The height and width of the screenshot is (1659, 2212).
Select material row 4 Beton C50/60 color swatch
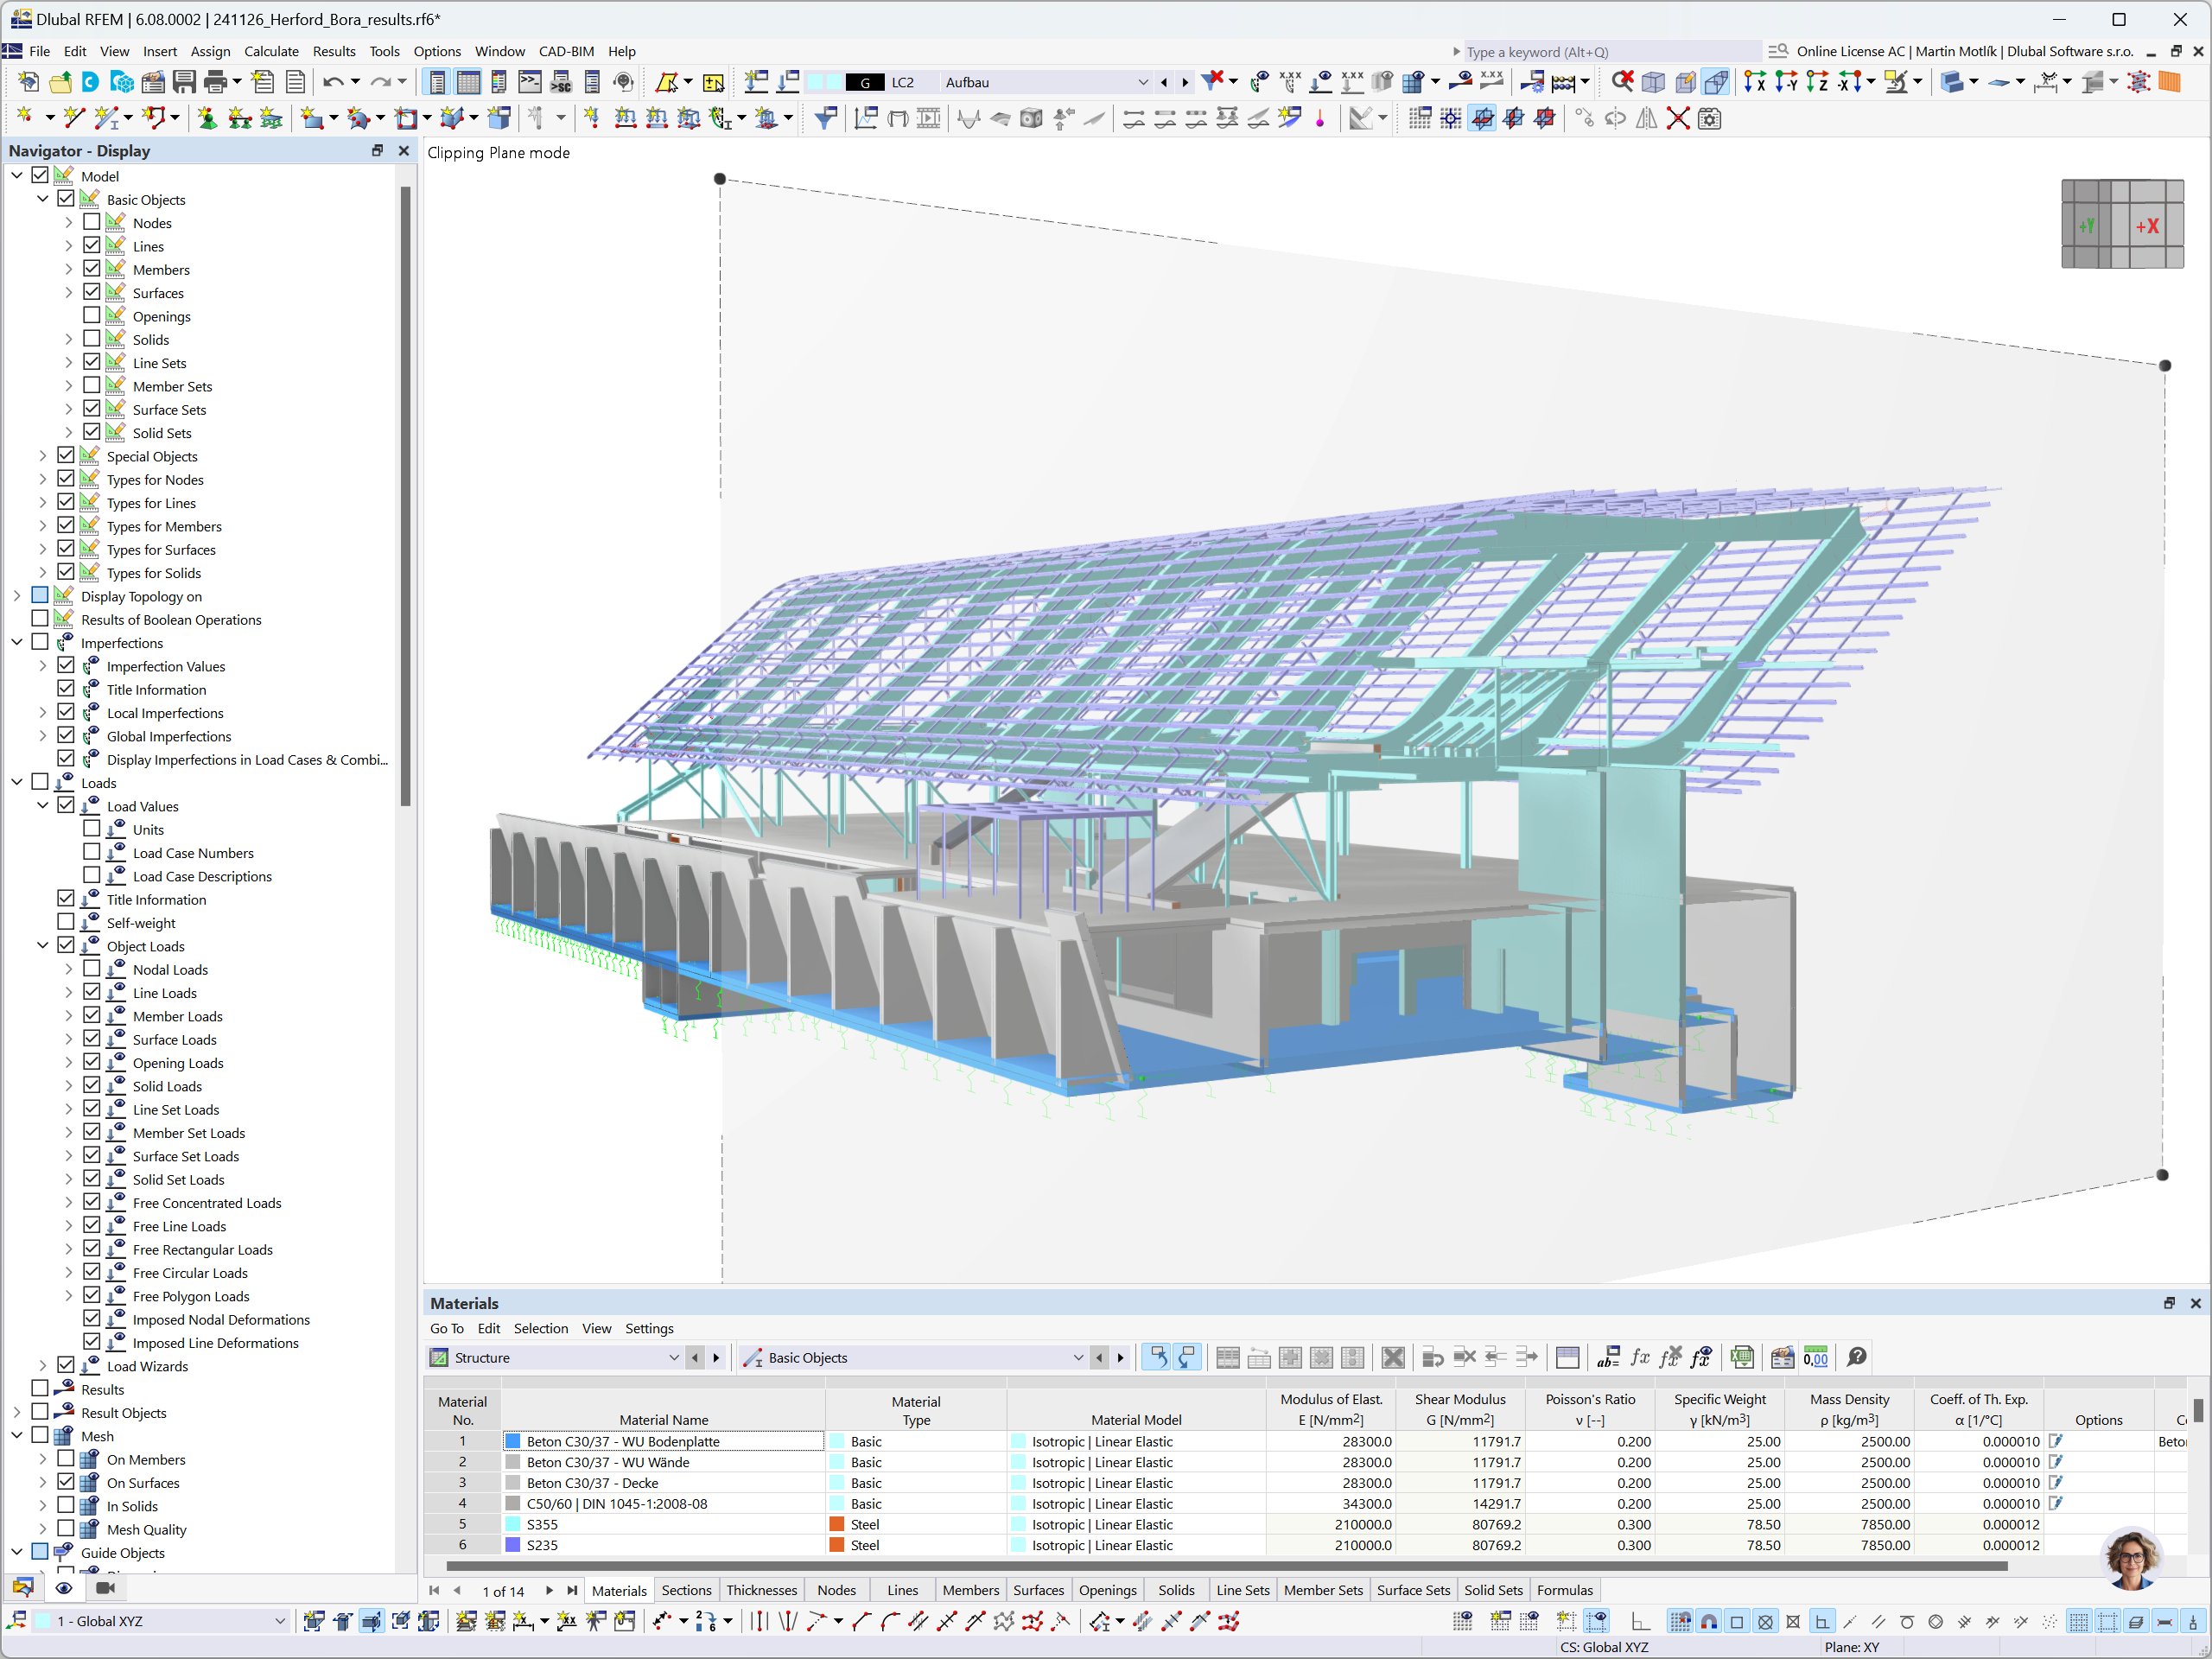point(507,1504)
